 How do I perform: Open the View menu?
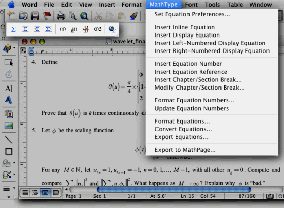[86, 4]
